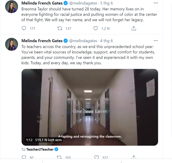The image size is (172, 163).
Task: Retweet the Breonna Taylor tweet
Action: 60,28
